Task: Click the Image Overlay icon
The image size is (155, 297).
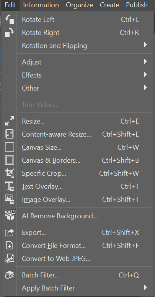Action: click(10, 200)
